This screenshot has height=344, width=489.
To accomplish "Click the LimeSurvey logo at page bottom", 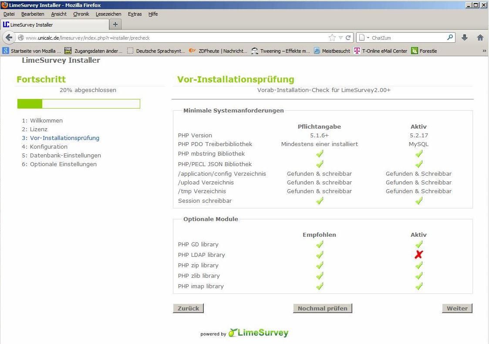I will coord(258,333).
